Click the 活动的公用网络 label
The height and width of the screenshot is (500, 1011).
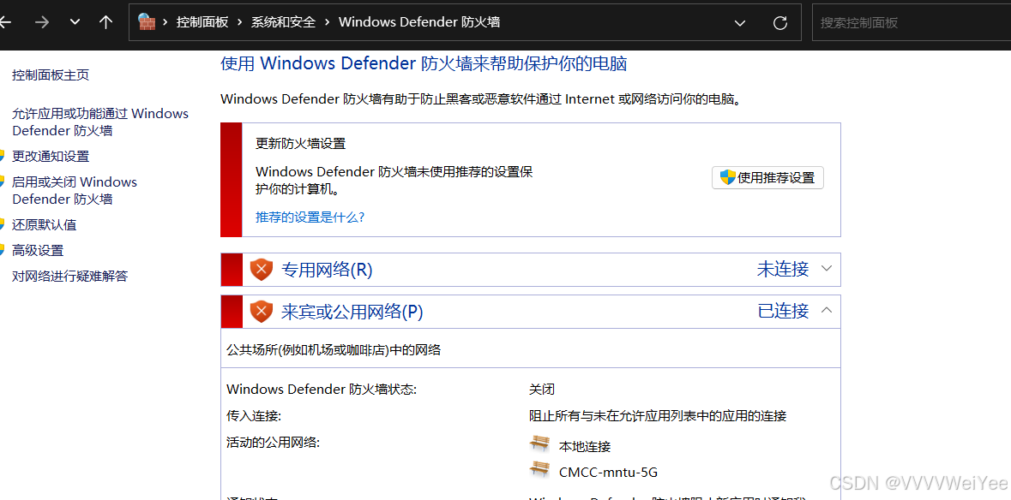(x=274, y=442)
